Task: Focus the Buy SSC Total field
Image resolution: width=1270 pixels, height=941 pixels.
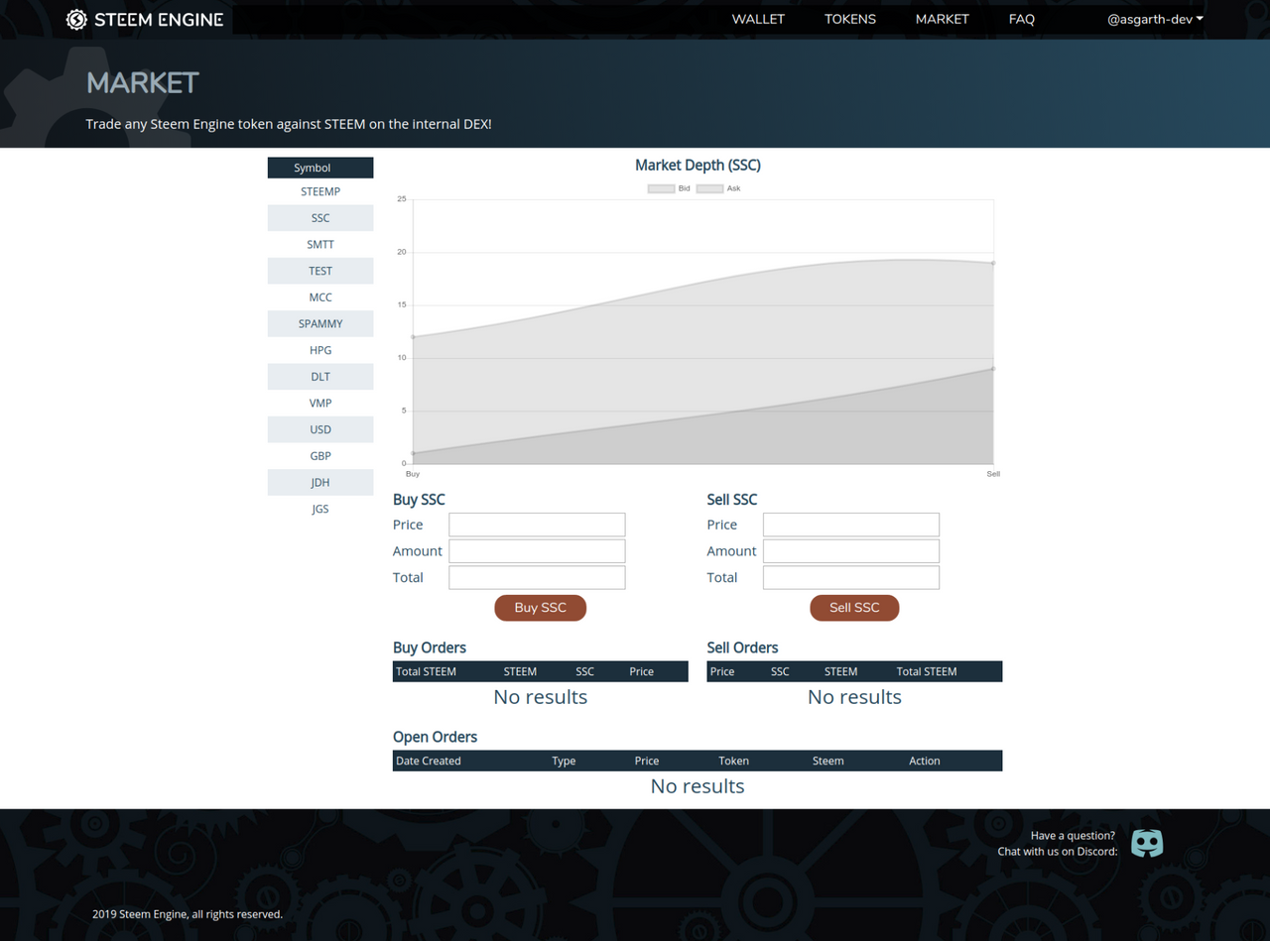Action: pyautogui.click(x=537, y=577)
